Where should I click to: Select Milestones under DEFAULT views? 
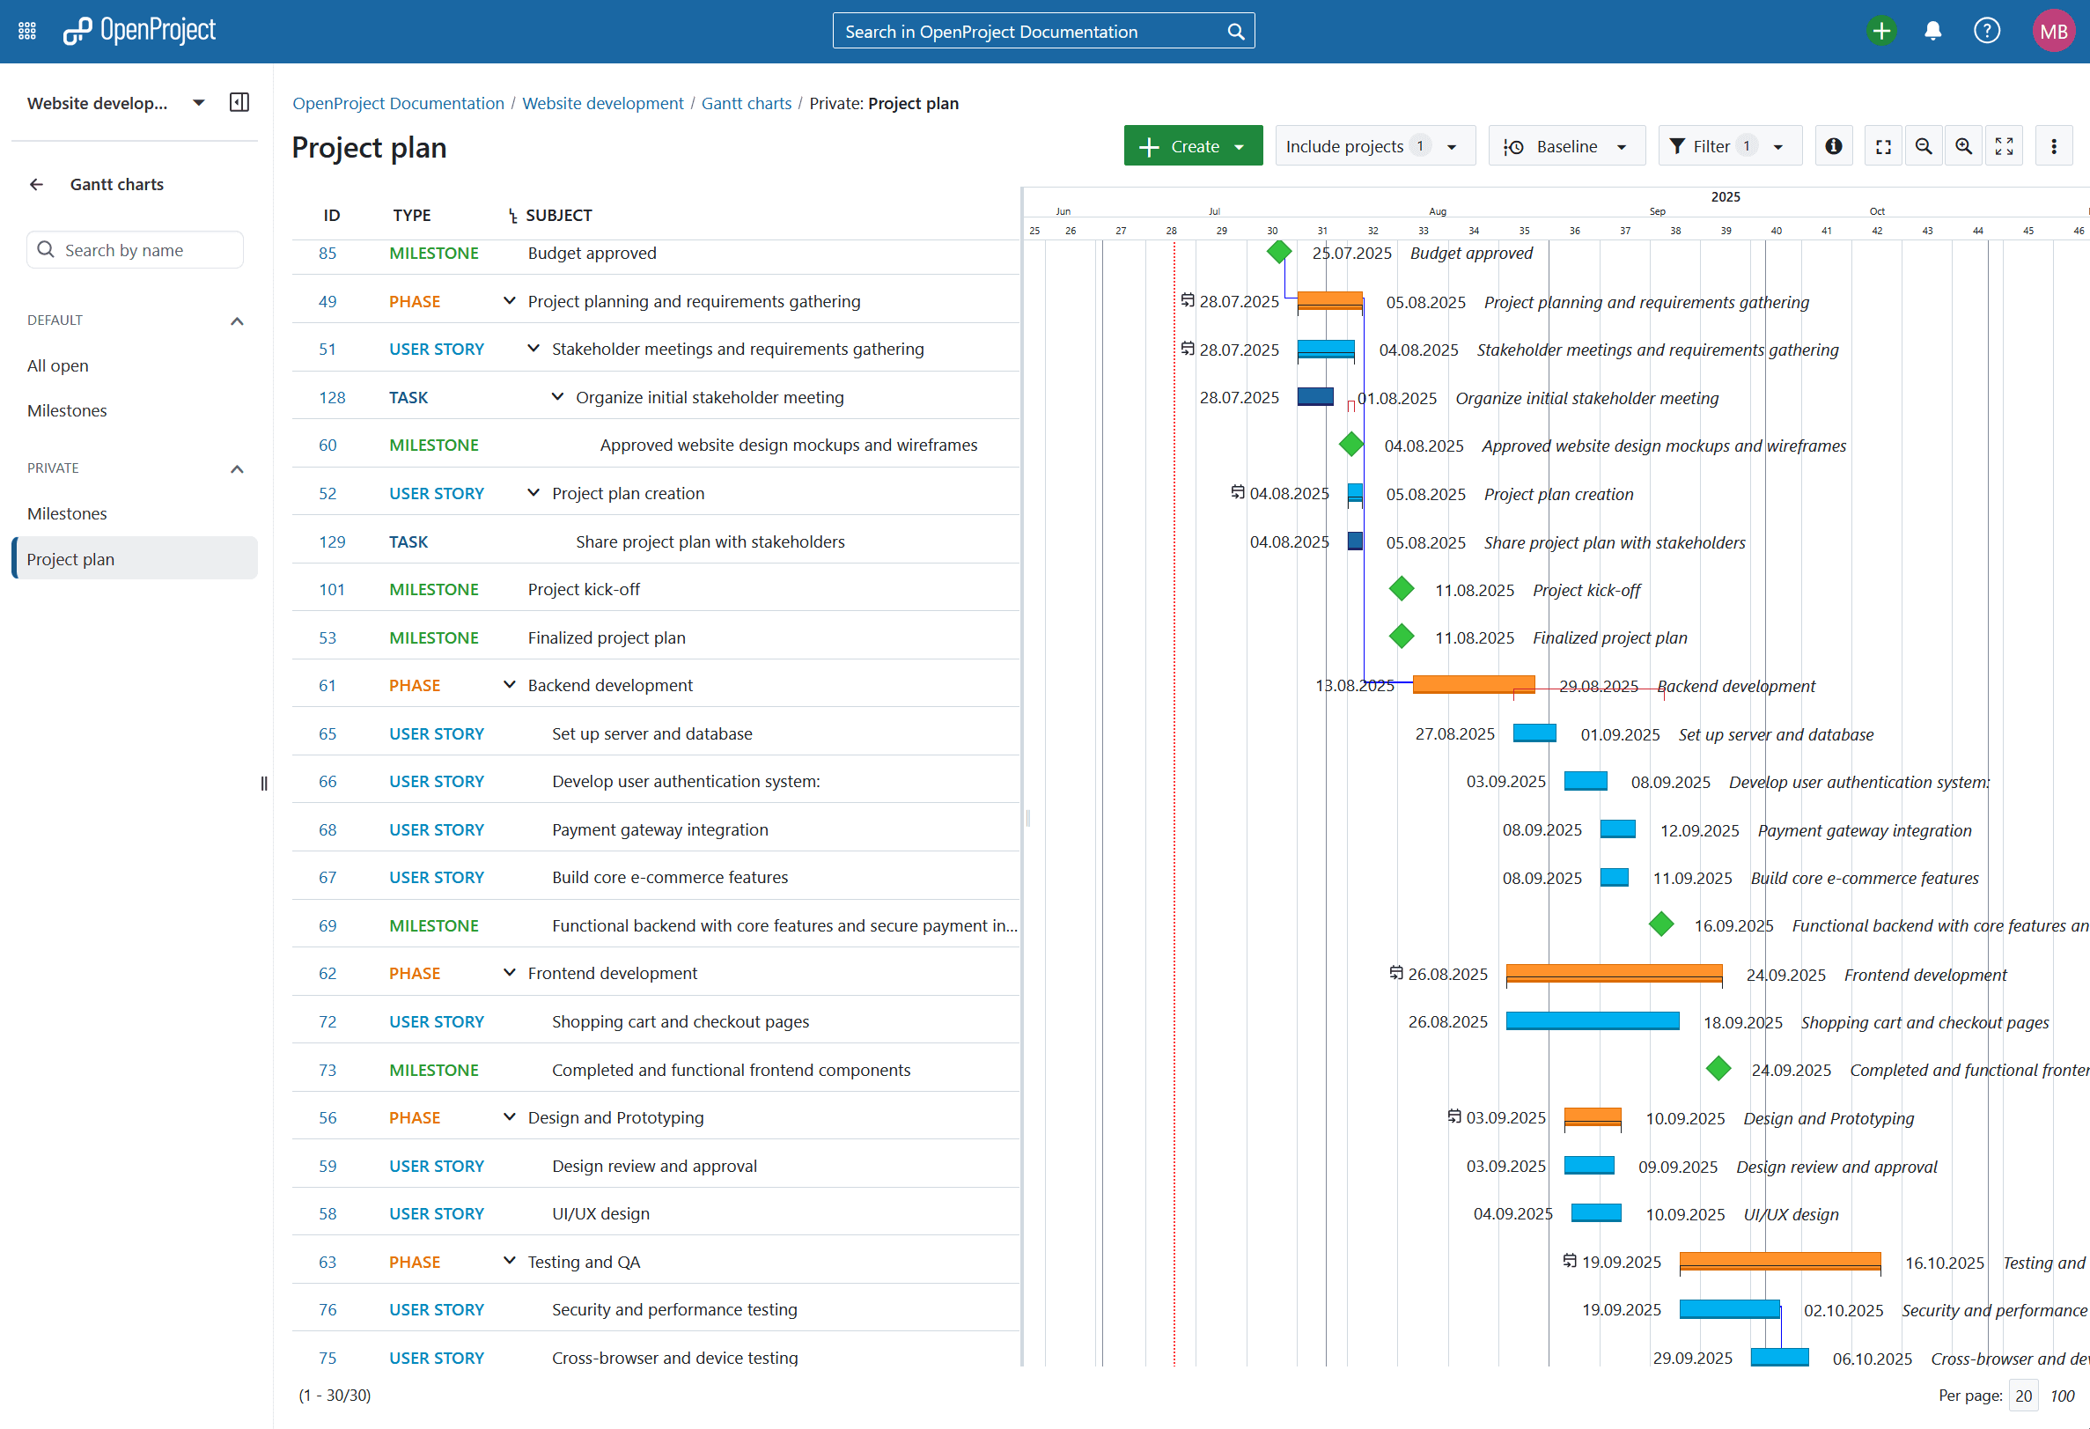click(67, 411)
